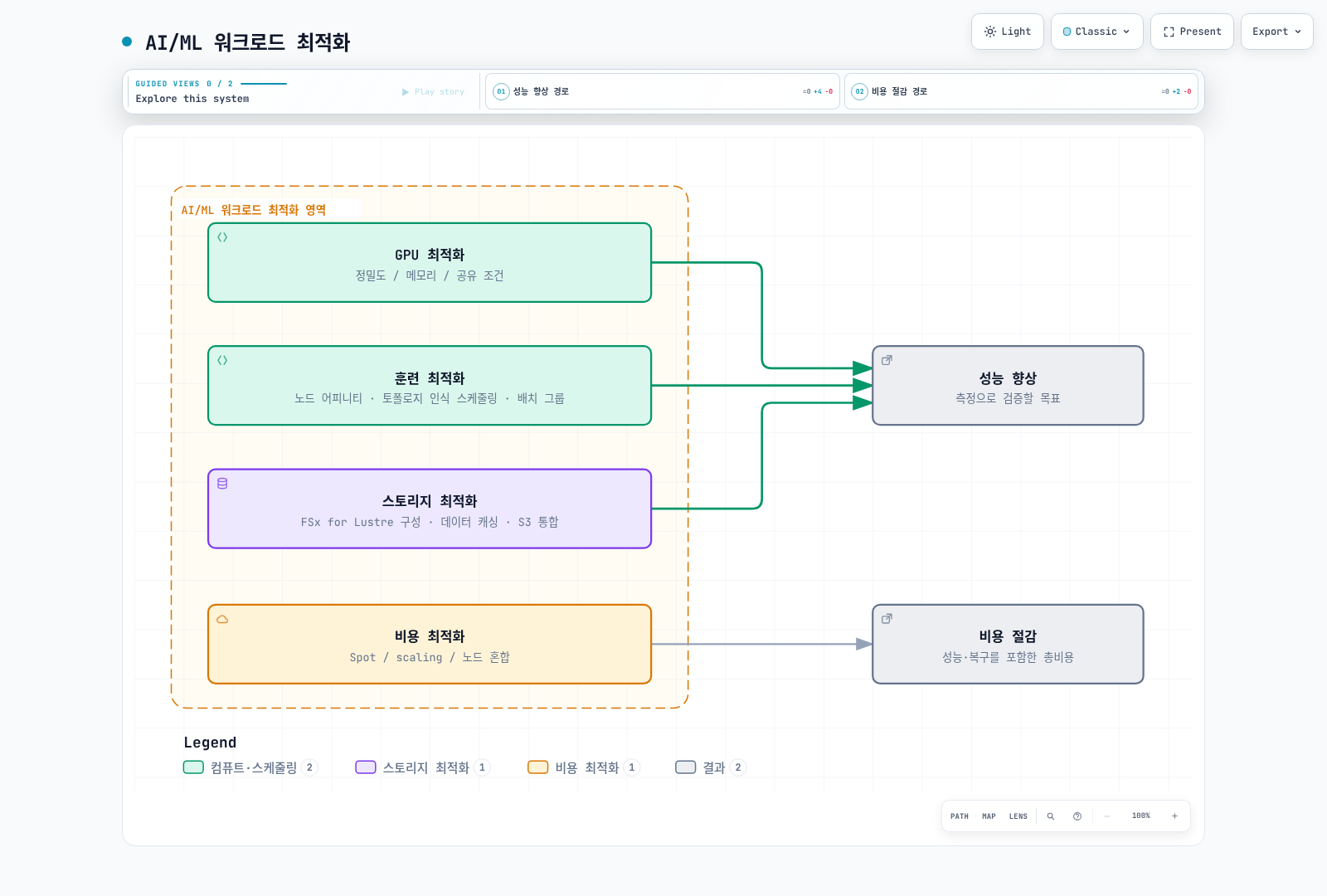Select the 비용 절감 result node
This screenshot has width=1327, height=896.
(x=1008, y=645)
